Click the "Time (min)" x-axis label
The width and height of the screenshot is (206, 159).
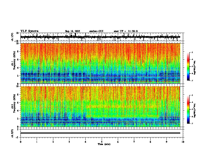(x=104, y=144)
